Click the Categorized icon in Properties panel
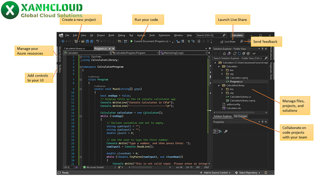Screen dimensions: 328x184 click(x=215, y=131)
